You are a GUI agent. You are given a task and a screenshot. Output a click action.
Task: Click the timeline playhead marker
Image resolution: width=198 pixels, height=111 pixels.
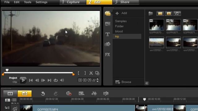pyautogui.click(x=144, y=99)
